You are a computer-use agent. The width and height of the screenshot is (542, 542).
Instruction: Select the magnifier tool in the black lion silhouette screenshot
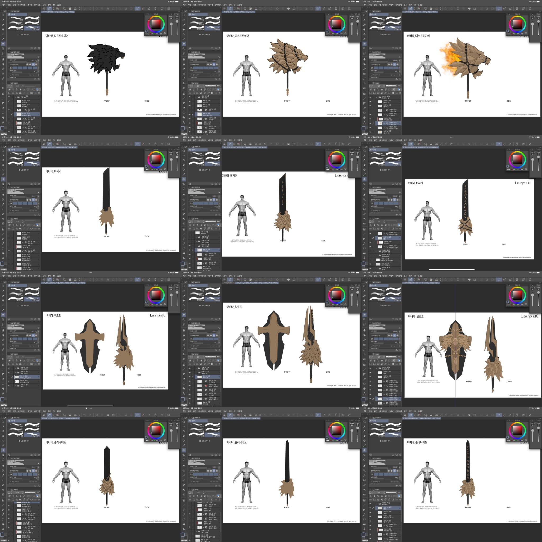(x=3, y=15)
